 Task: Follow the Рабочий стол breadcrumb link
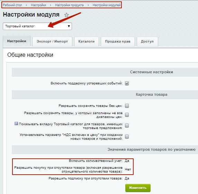[x=12, y=5]
